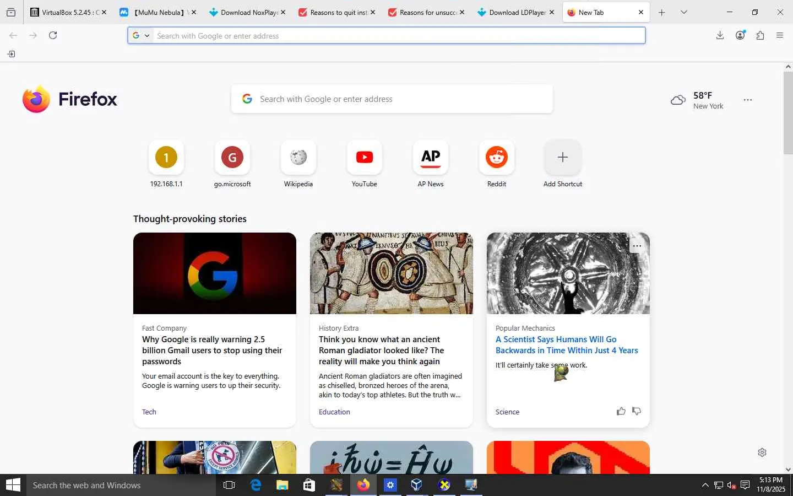Read the ancient Roman gladiator article
The height and width of the screenshot is (496, 793).
[x=381, y=351]
